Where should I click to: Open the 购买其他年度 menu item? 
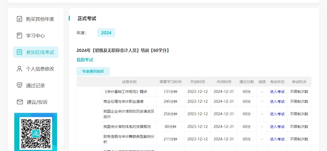click(40, 19)
